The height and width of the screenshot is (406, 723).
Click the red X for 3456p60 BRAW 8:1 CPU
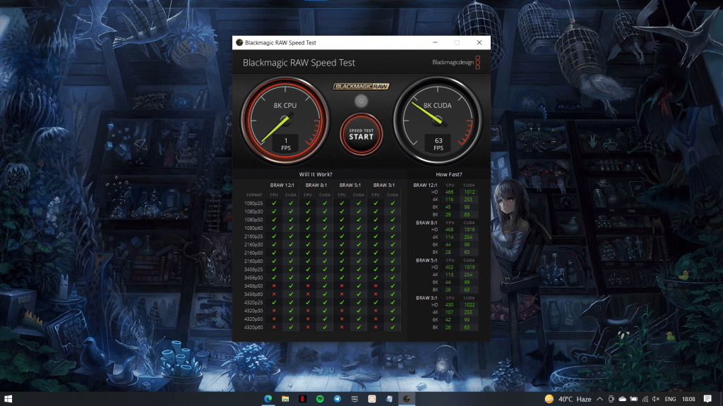point(308,294)
